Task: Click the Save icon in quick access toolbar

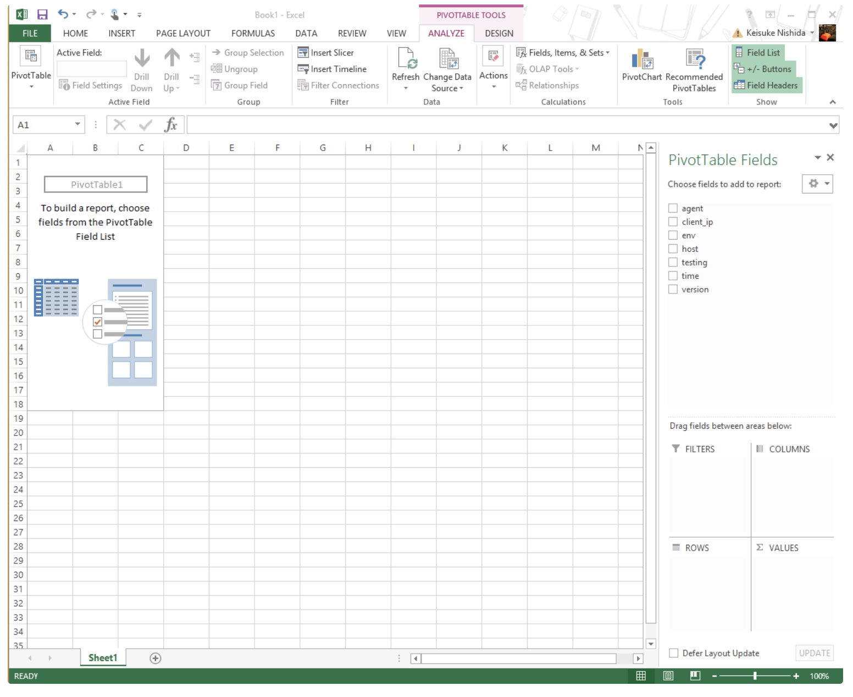Action: click(x=42, y=15)
